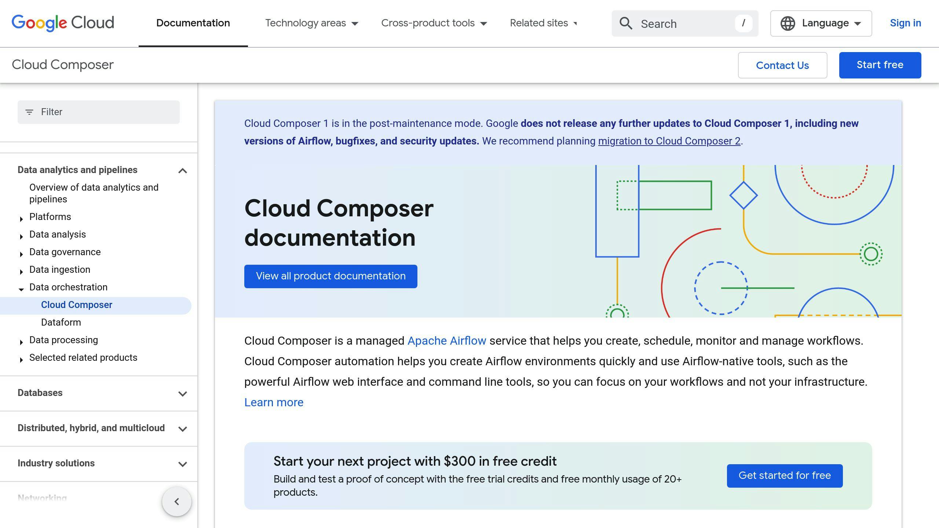Click the Data ingestion sidebar item
The height and width of the screenshot is (528, 939).
(60, 270)
